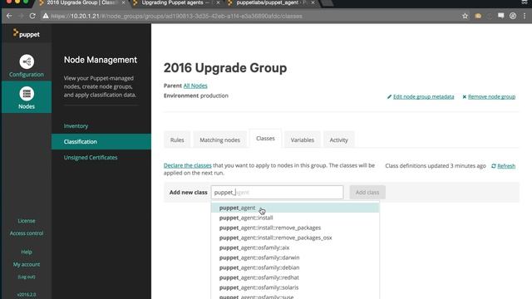Click the pencil icon for edit metadata
532x299 pixels.
[x=389, y=97]
